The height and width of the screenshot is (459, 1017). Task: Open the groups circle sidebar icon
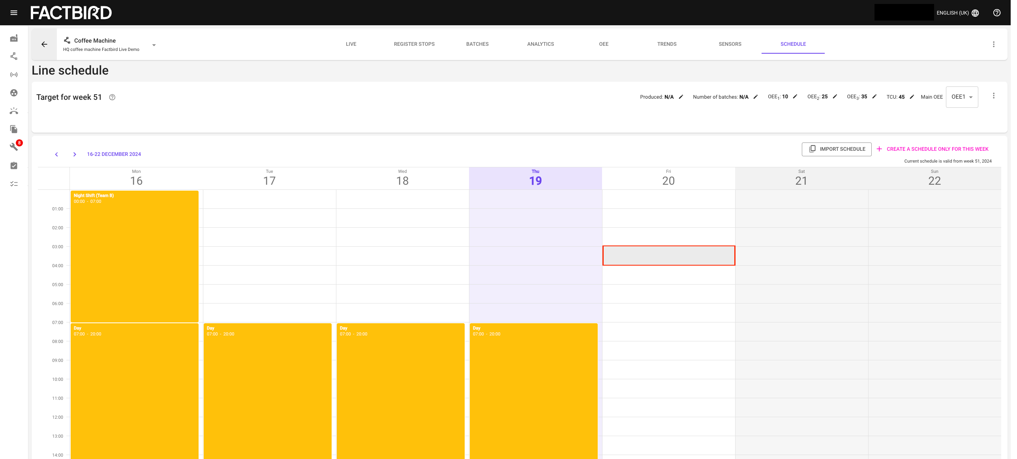[14, 93]
